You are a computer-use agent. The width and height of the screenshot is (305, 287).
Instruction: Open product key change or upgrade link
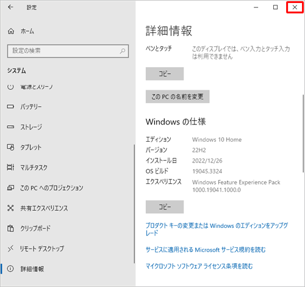pyautogui.click(x=217, y=229)
